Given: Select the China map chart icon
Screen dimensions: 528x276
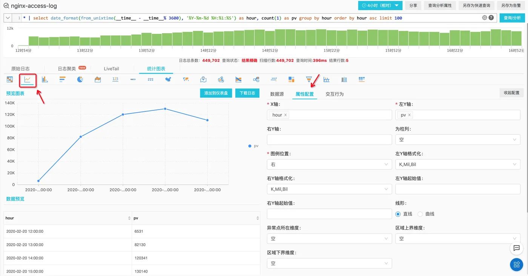Looking at the screenshot, I should pos(168,79).
